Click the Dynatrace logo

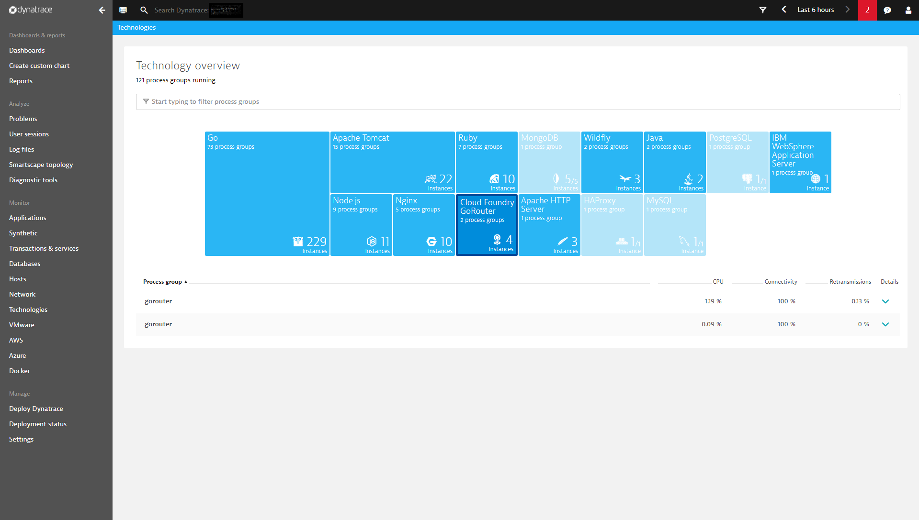click(x=31, y=10)
